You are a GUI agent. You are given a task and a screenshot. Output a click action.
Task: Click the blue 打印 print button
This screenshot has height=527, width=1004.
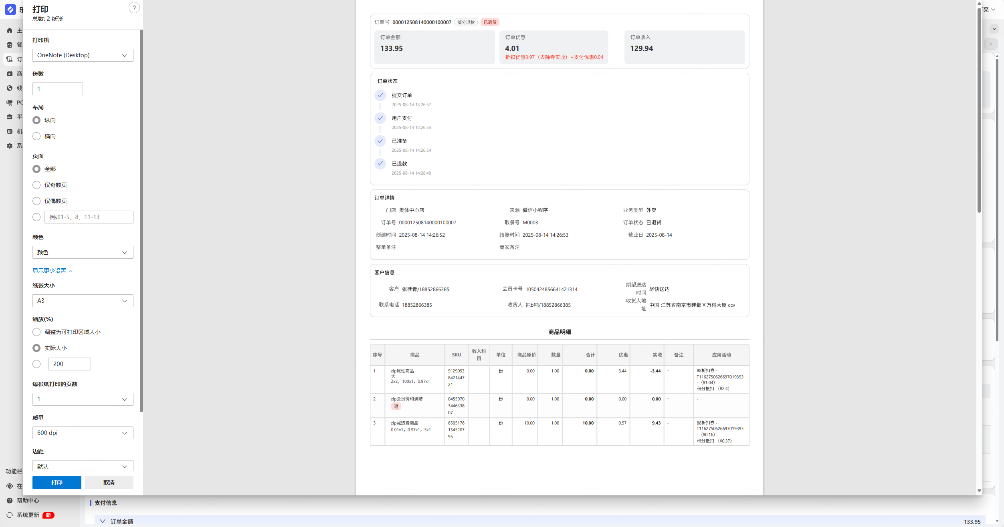point(57,483)
